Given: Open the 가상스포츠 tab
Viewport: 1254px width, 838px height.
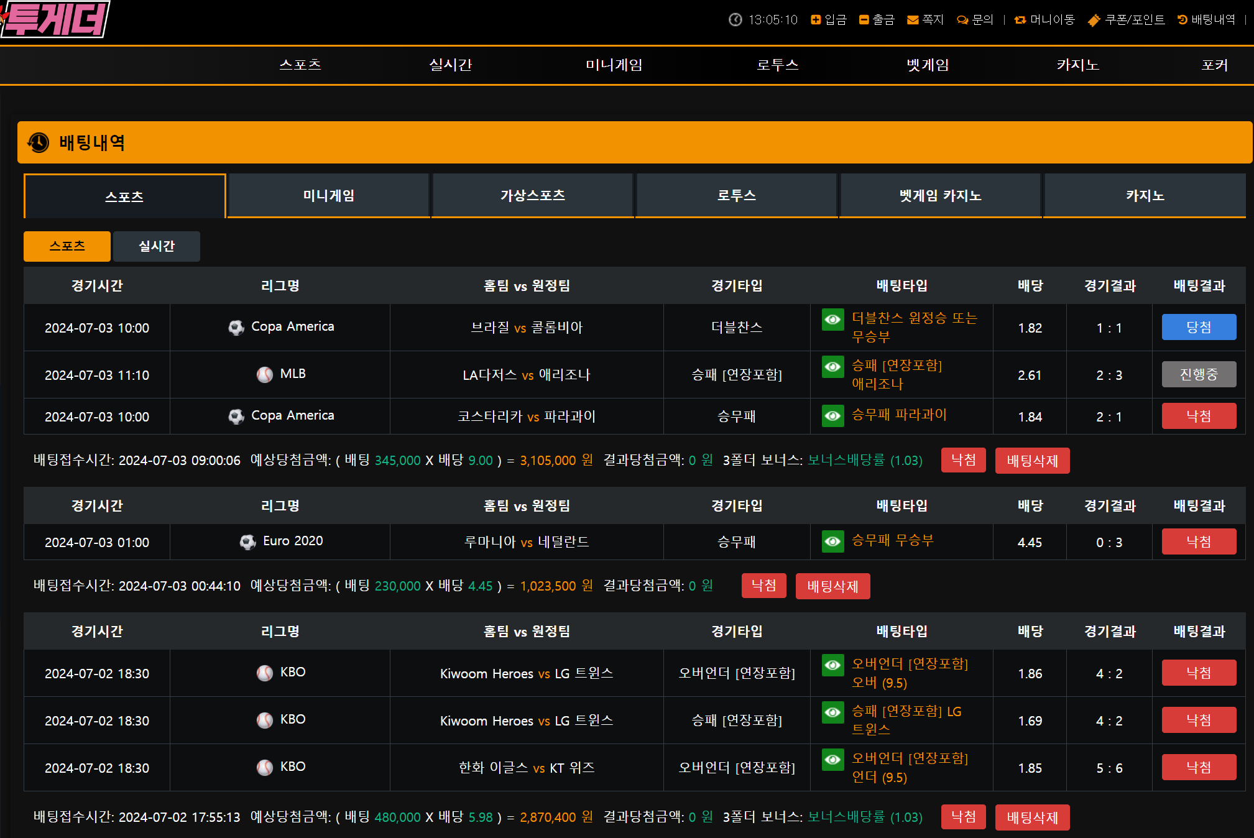Looking at the screenshot, I should [x=532, y=196].
